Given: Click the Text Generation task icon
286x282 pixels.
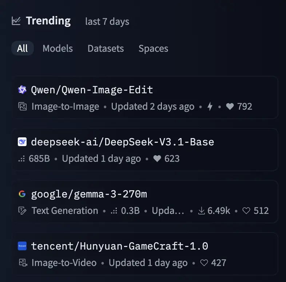Looking at the screenshot, I should [x=23, y=211].
